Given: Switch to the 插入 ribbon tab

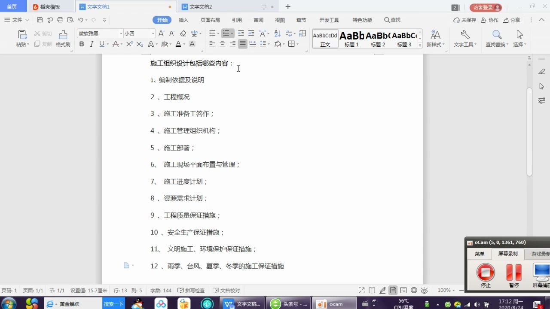Looking at the screenshot, I should click(183, 20).
